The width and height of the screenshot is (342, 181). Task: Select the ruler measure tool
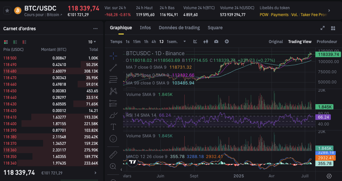pyautogui.click(x=113, y=154)
